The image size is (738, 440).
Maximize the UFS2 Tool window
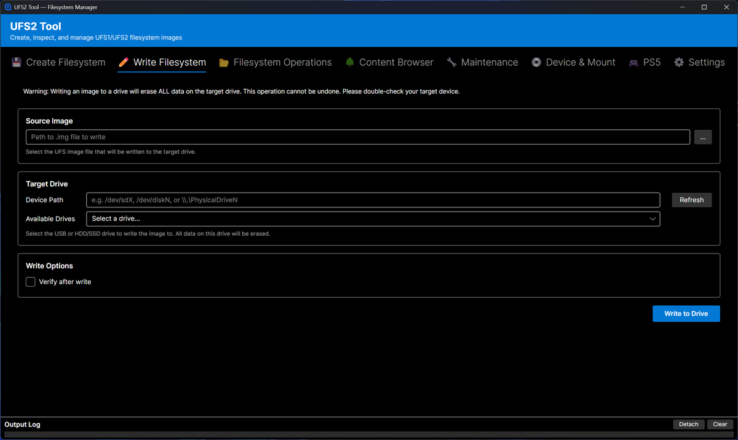tap(704, 7)
